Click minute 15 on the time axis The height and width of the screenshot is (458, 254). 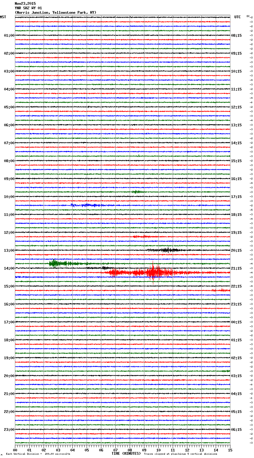[230, 450]
